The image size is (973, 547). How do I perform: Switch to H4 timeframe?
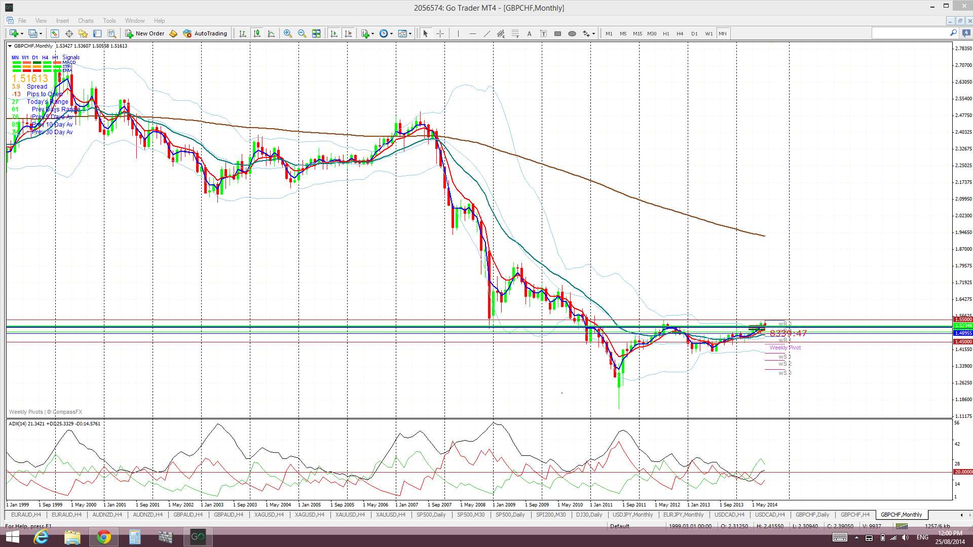click(680, 33)
